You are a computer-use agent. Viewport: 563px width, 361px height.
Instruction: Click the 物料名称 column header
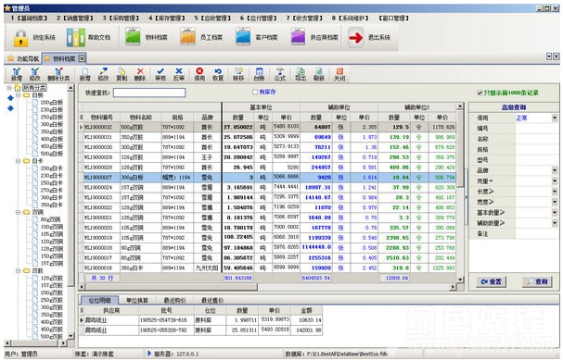coord(141,118)
